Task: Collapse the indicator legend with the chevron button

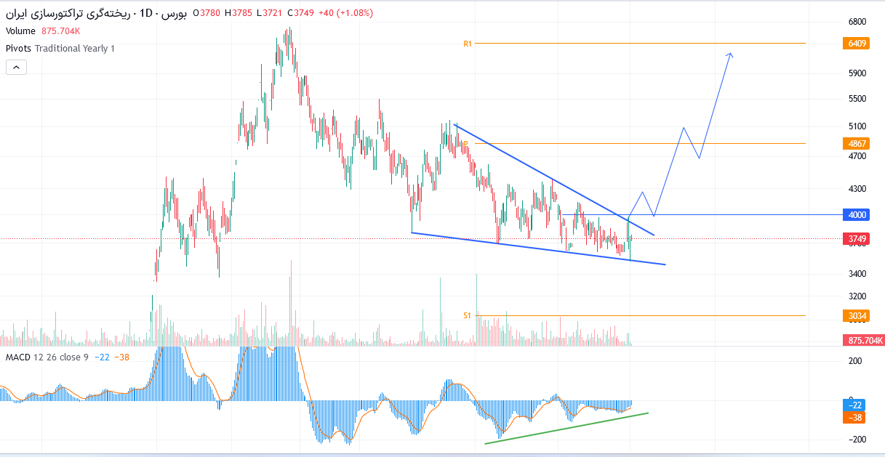Action: [x=16, y=67]
